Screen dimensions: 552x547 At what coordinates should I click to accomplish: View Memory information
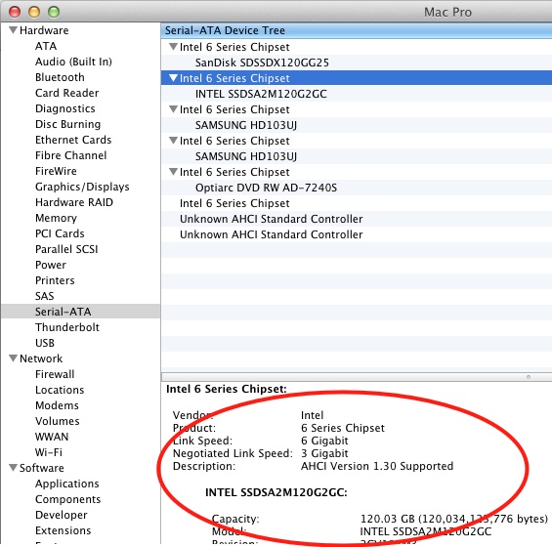pyautogui.click(x=56, y=218)
